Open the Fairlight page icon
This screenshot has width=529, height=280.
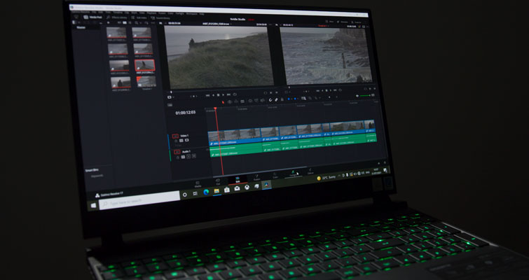[x=294, y=173]
